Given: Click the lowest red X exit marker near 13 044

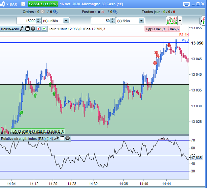Looking at the screenshot, I should pos(155,63).
